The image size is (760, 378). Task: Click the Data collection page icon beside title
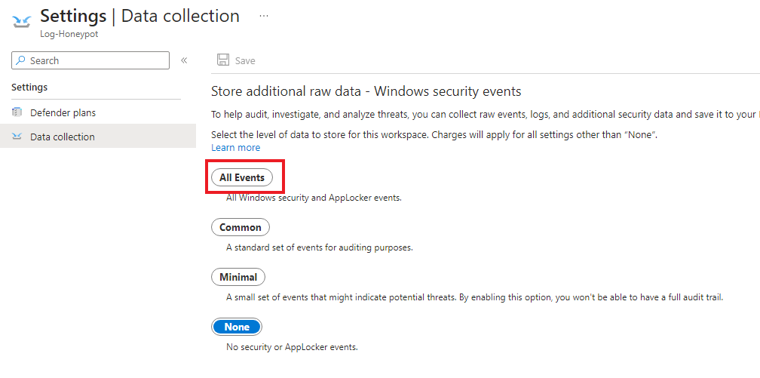click(22, 22)
